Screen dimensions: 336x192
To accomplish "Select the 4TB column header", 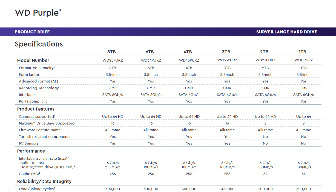I will [x=188, y=52].
